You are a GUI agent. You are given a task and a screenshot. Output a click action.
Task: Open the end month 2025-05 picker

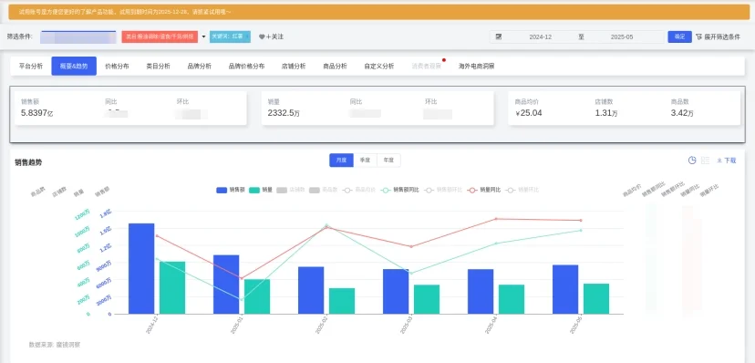tap(622, 36)
